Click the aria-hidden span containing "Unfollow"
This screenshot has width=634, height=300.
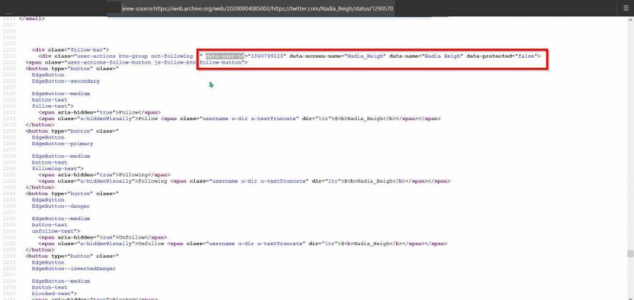tap(102, 236)
